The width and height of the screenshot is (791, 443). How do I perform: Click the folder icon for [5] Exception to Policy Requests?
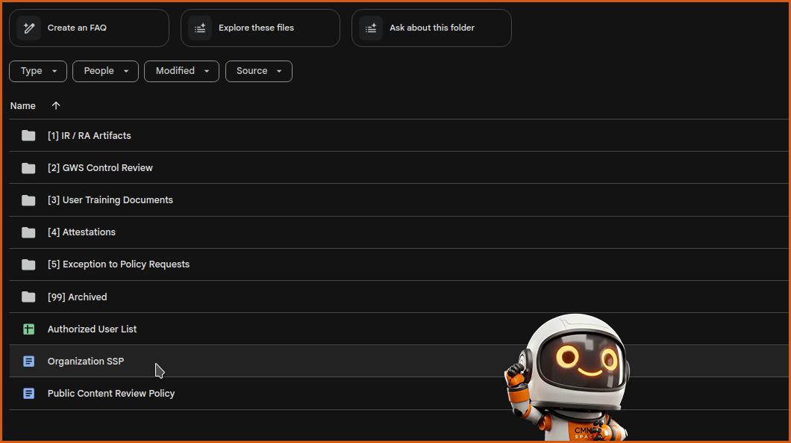28,264
